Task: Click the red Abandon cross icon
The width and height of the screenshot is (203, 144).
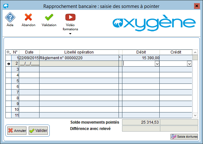Action: click(x=28, y=17)
